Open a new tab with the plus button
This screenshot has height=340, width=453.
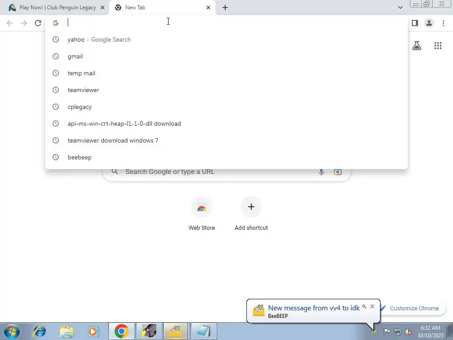225,8
